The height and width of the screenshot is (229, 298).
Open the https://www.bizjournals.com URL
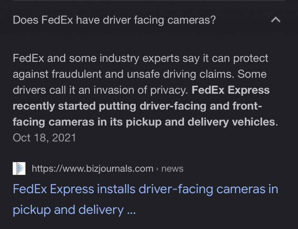[x=92, y=169]
